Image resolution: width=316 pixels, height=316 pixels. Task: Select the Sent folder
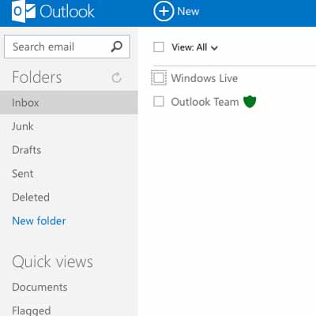[x=23, y=174]
